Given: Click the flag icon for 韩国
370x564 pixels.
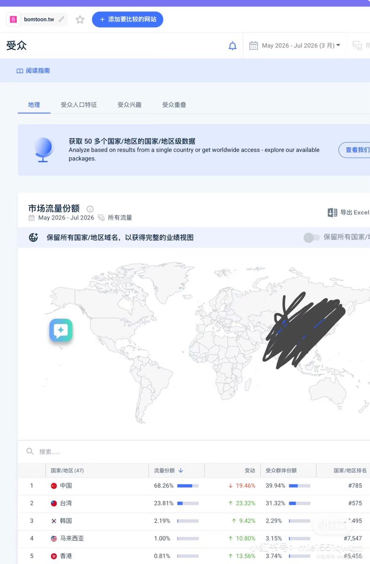Looking at the screenshot, I should pyautogui.click(x=54, y=521).
